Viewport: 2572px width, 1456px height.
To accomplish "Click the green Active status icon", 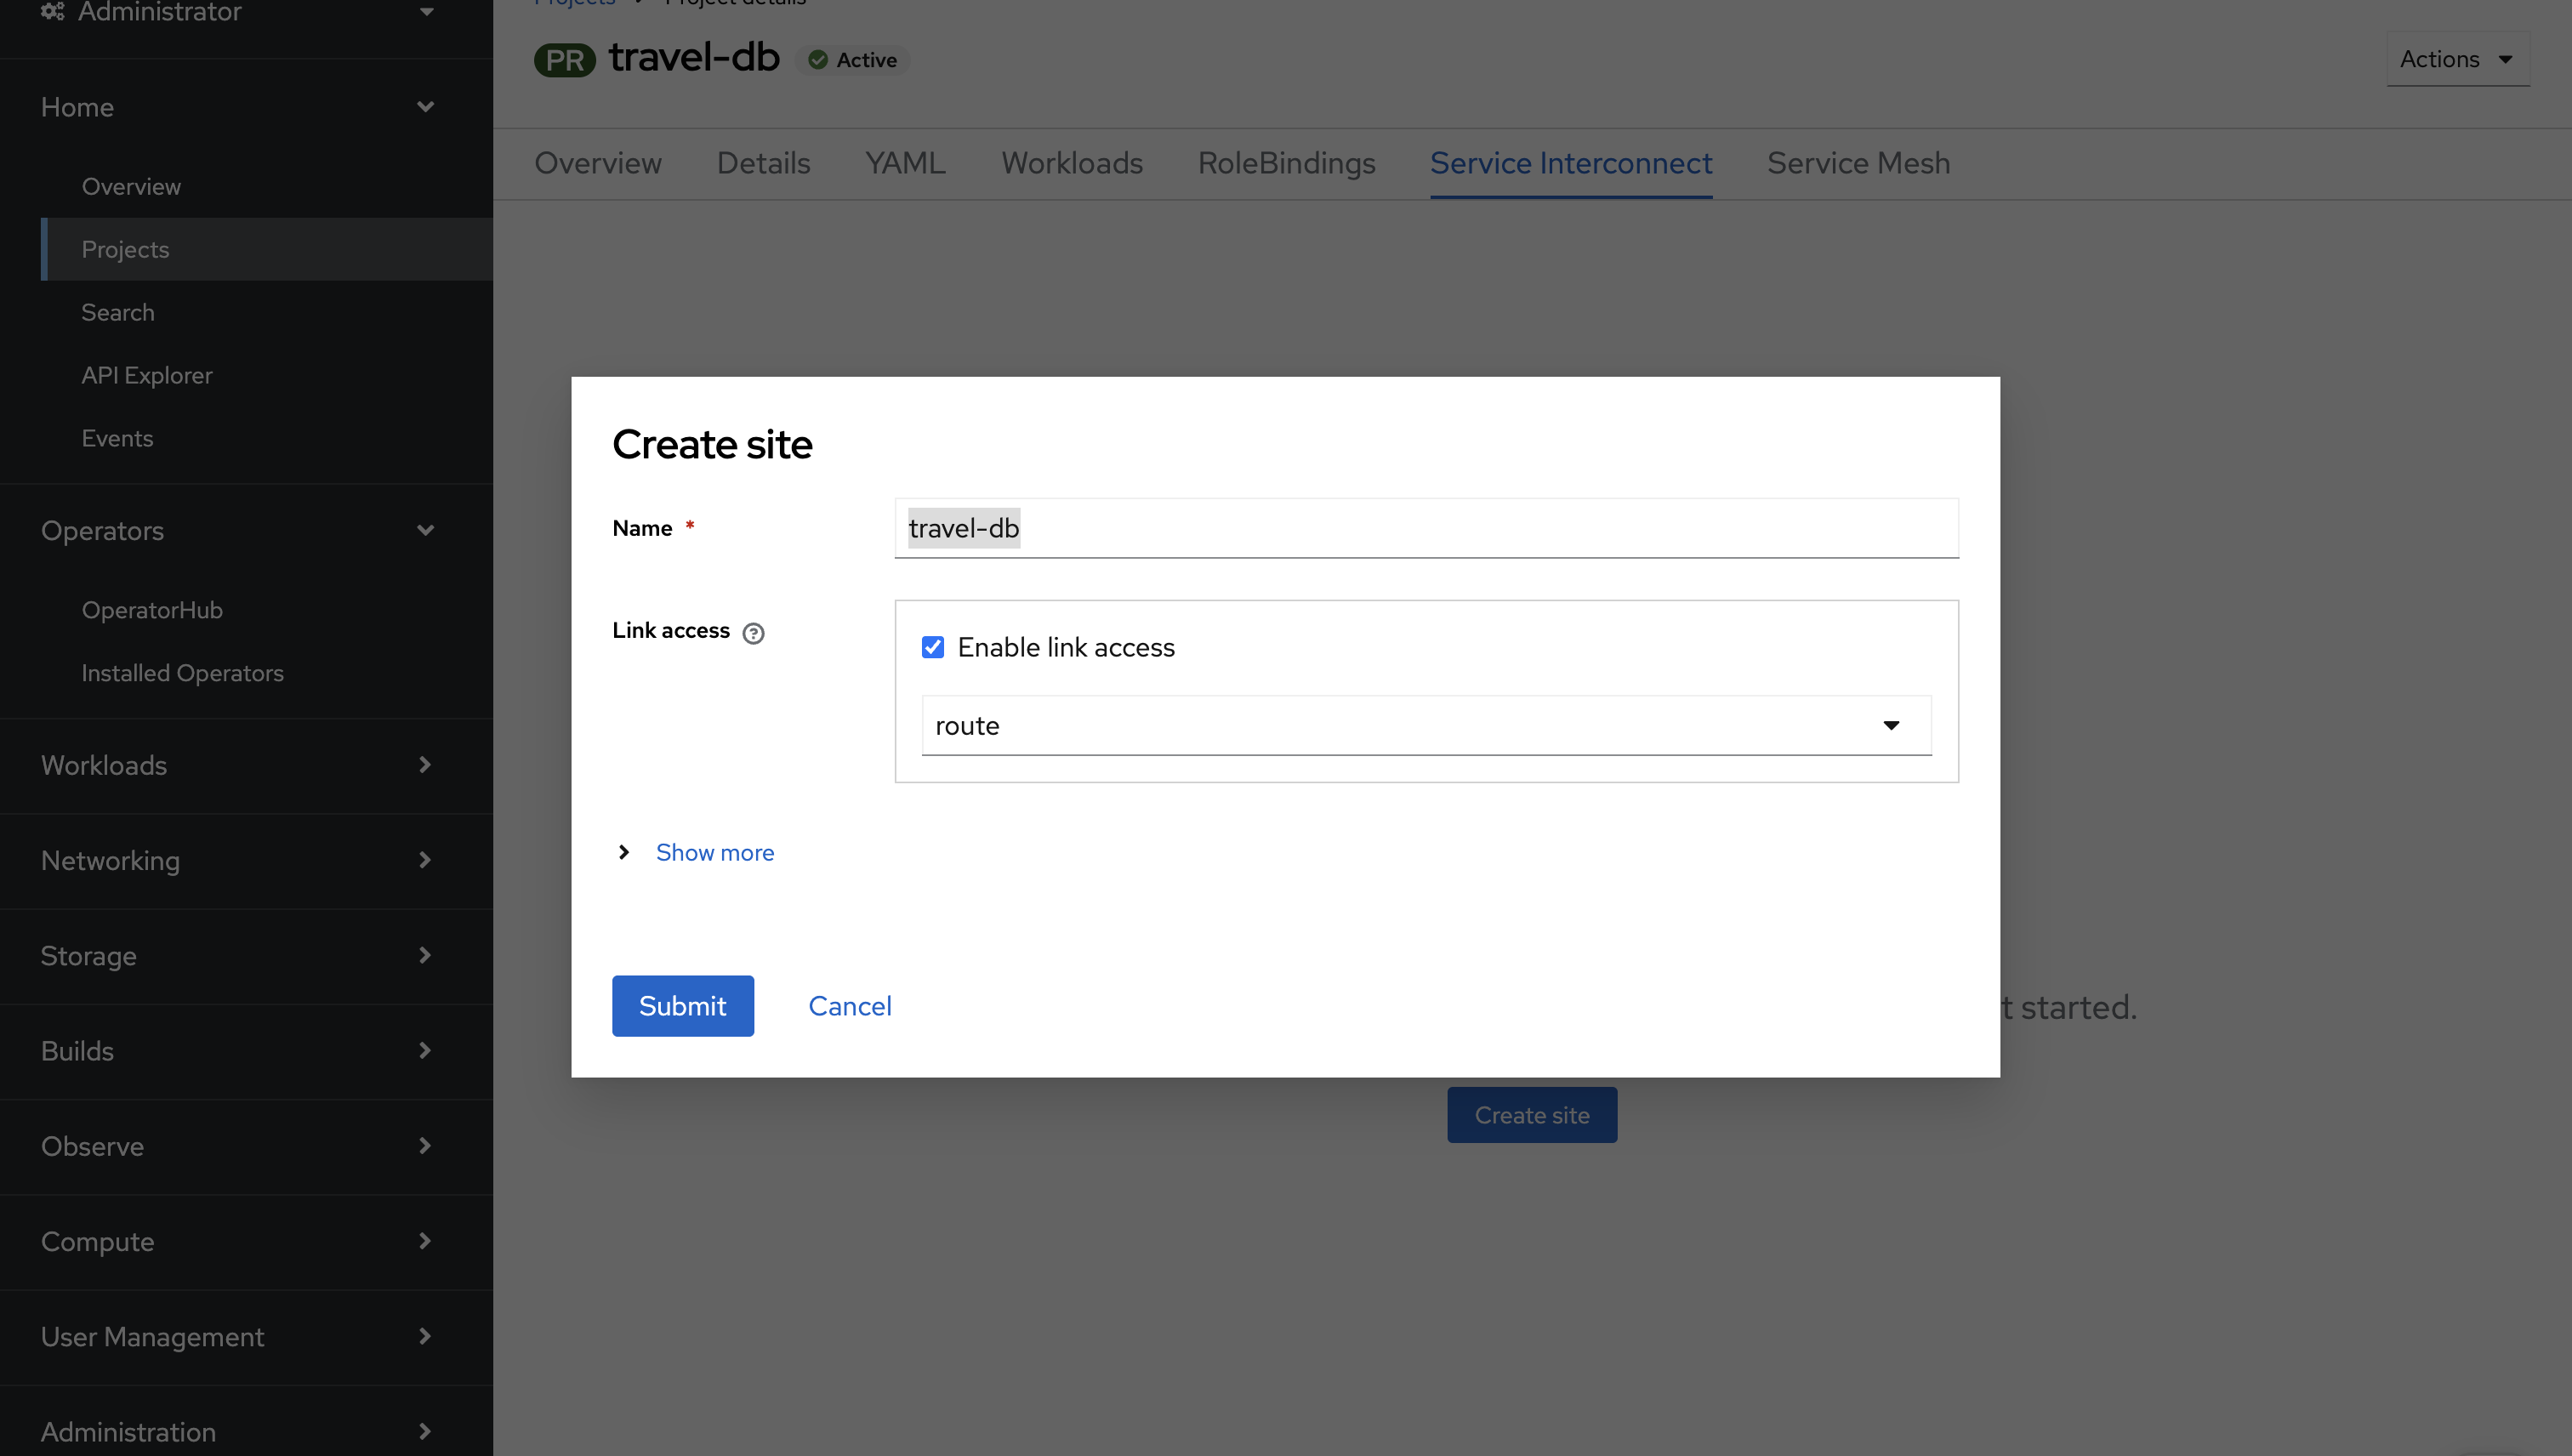I will 818,60.
